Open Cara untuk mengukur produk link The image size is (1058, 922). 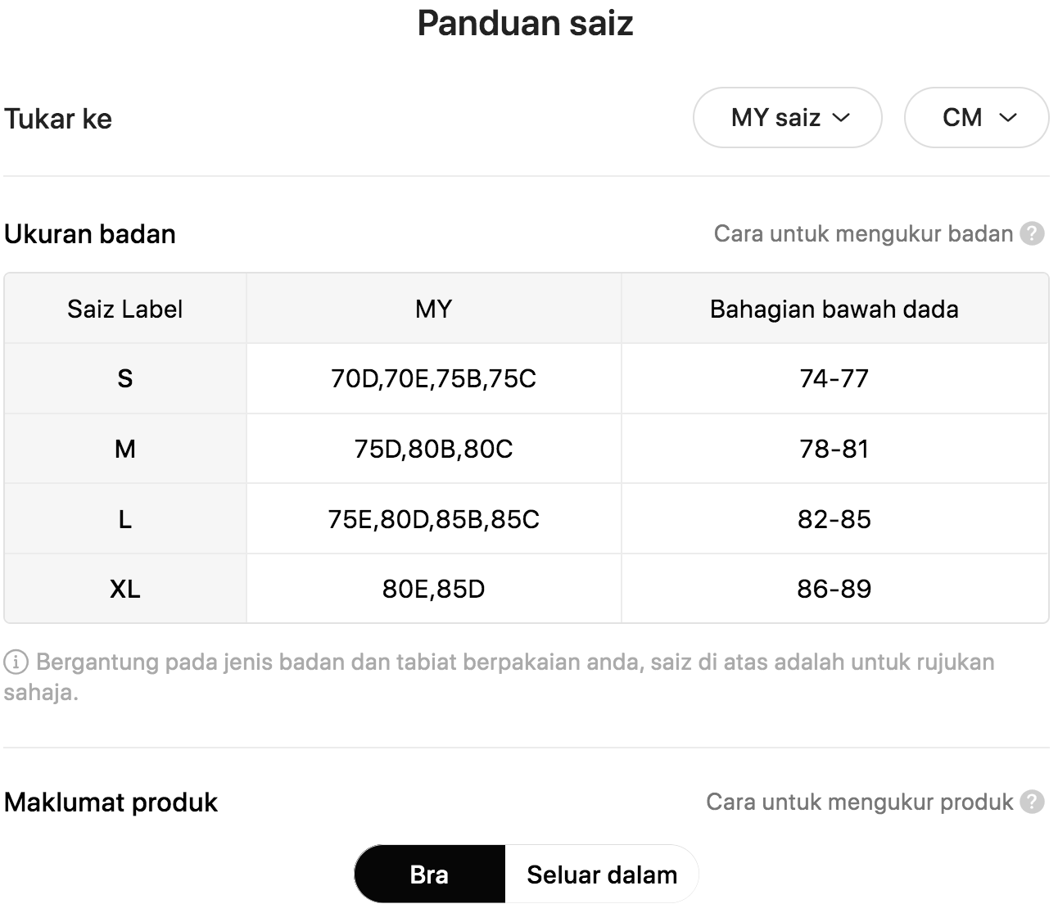(860, 802)
